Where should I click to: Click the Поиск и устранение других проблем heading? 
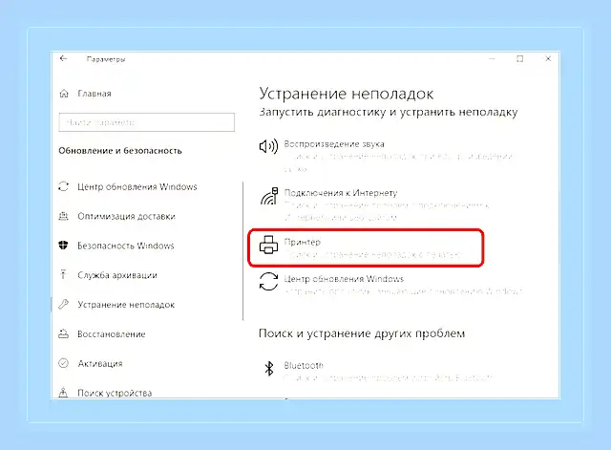tap(362, 333)
